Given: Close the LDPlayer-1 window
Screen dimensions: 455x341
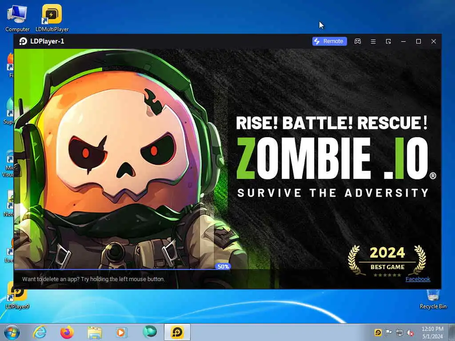Looking at the screenshot, I should pyautogui.click(x=434, y=41).
